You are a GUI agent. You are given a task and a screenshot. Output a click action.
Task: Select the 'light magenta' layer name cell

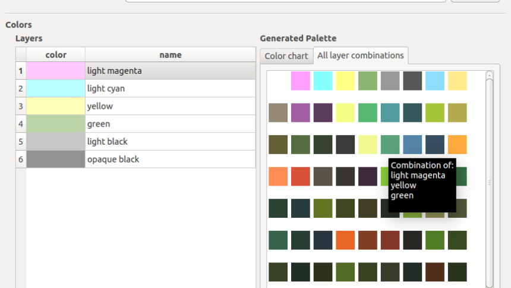171,71
